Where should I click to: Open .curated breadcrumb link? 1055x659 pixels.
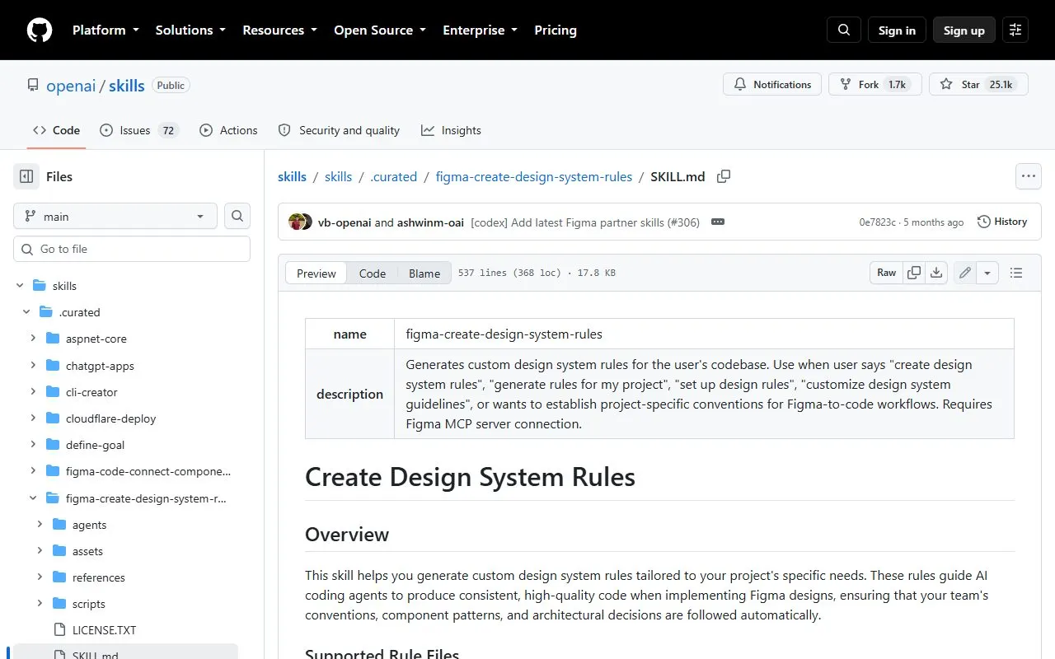pos(394,176)
